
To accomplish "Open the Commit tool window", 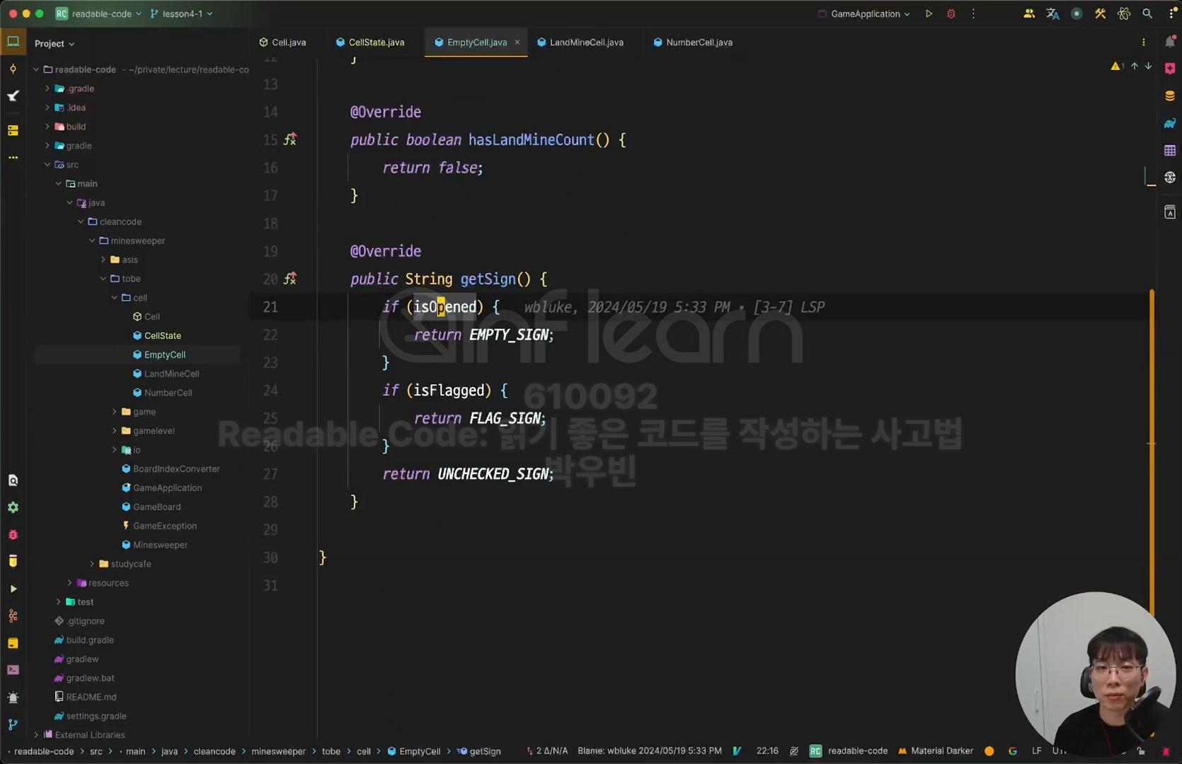I will (13, 69).
